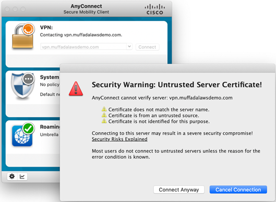Viewport: 276px width, 202px height.
Task: Click the red security warning triangle
Action: tap(76, 89)
